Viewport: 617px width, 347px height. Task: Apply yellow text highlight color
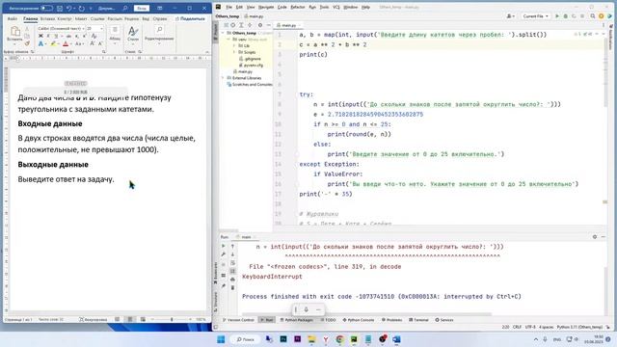point(53,43)
